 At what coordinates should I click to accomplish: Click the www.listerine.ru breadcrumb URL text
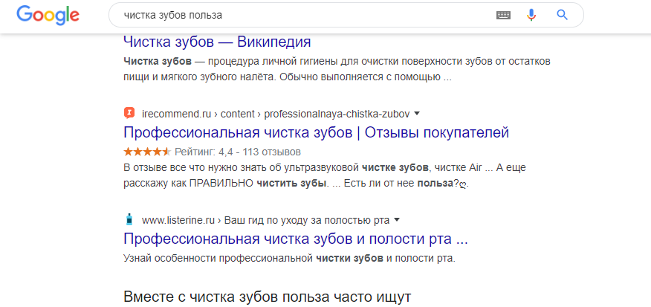point(266,220)
